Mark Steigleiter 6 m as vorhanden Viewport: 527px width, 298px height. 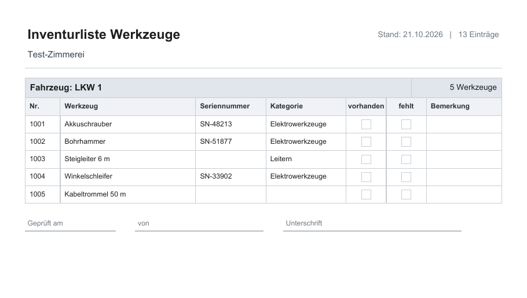(x=366, y=159)
